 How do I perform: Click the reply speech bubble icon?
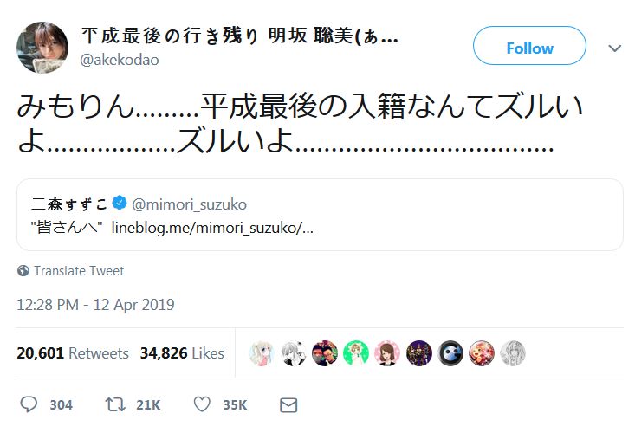[x=29, y=404]
